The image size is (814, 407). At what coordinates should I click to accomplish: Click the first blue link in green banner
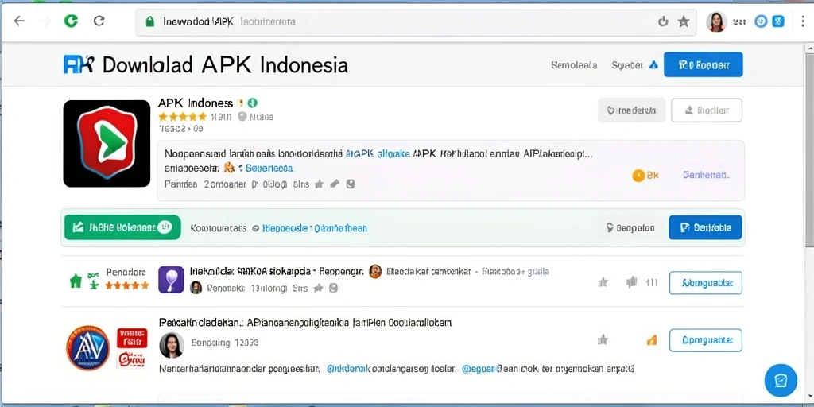(285, 228)
